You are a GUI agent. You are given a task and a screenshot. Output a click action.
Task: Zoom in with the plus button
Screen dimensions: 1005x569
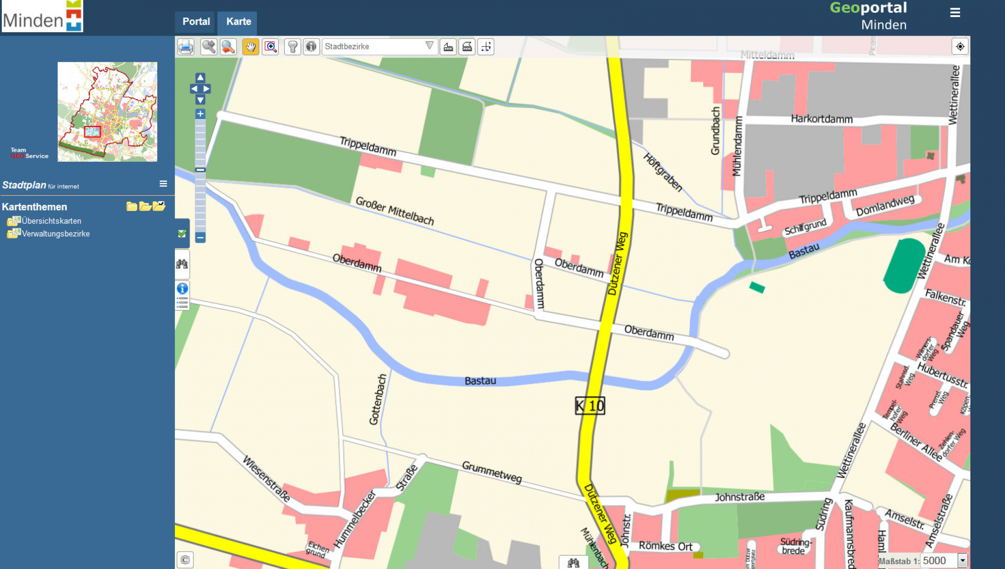[x=200, y=114]
